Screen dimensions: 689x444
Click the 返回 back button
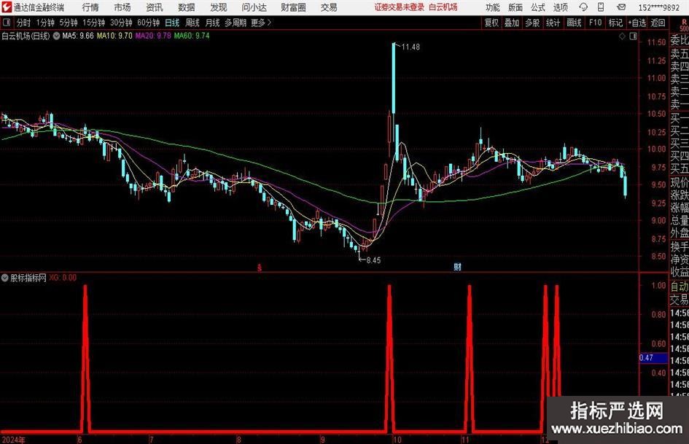pos(658,23)
